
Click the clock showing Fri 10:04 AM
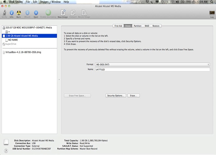200,2
